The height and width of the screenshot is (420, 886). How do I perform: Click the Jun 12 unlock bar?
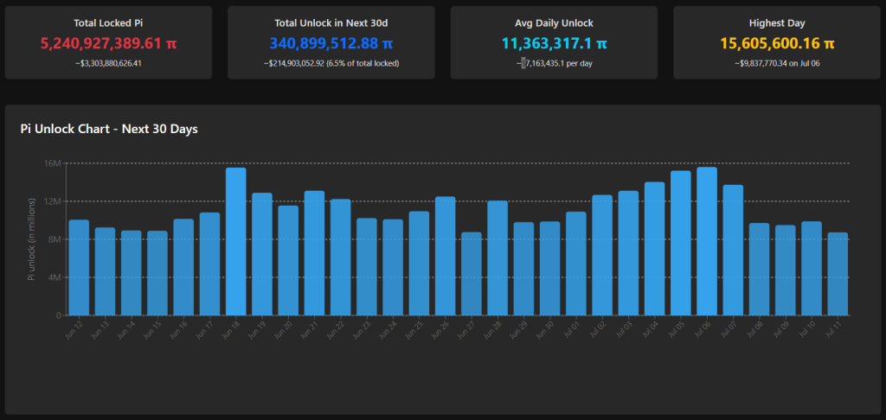tap(79, 268)
